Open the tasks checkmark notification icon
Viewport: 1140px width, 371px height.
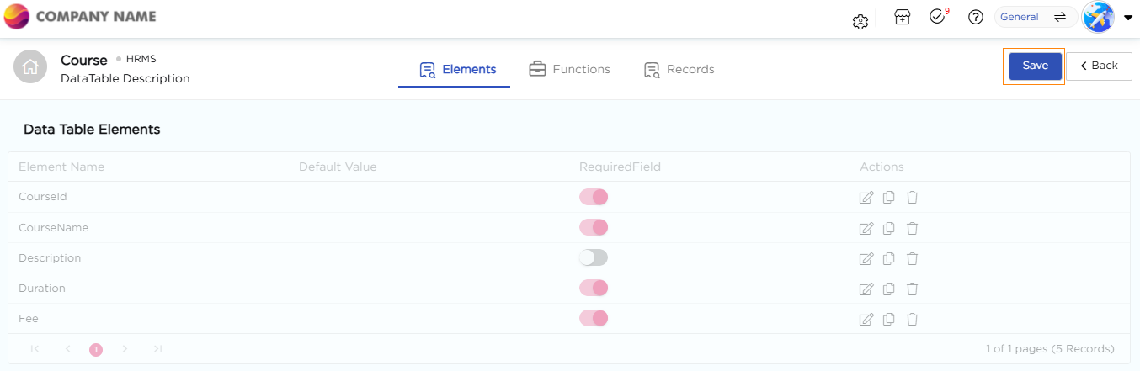[937, 17]
